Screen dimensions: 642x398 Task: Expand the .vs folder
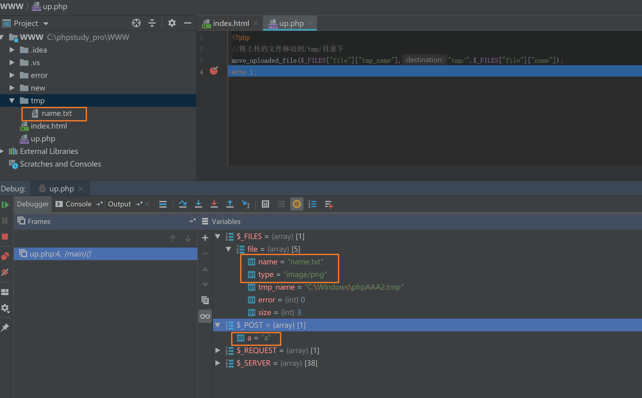12,62
